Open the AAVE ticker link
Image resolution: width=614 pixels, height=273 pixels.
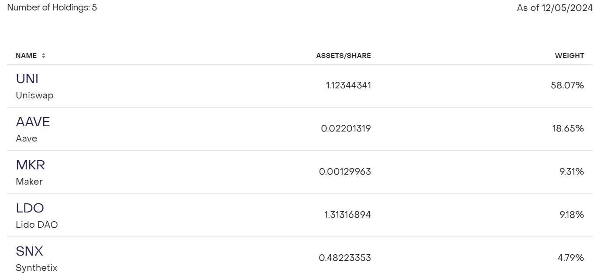click(x=33, y=122)
